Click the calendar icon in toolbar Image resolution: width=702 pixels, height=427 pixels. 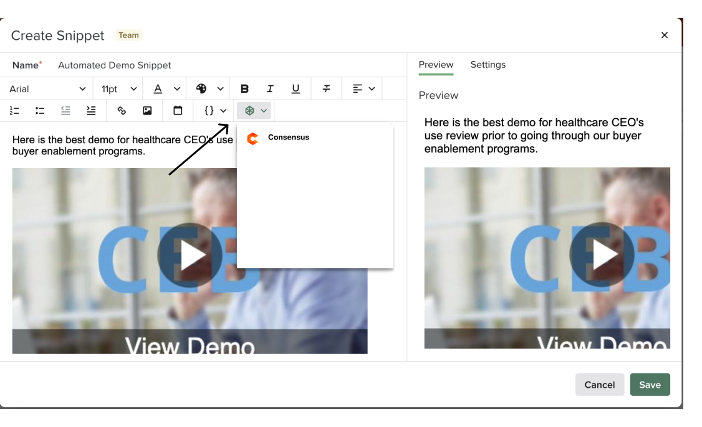coord(178,110)
